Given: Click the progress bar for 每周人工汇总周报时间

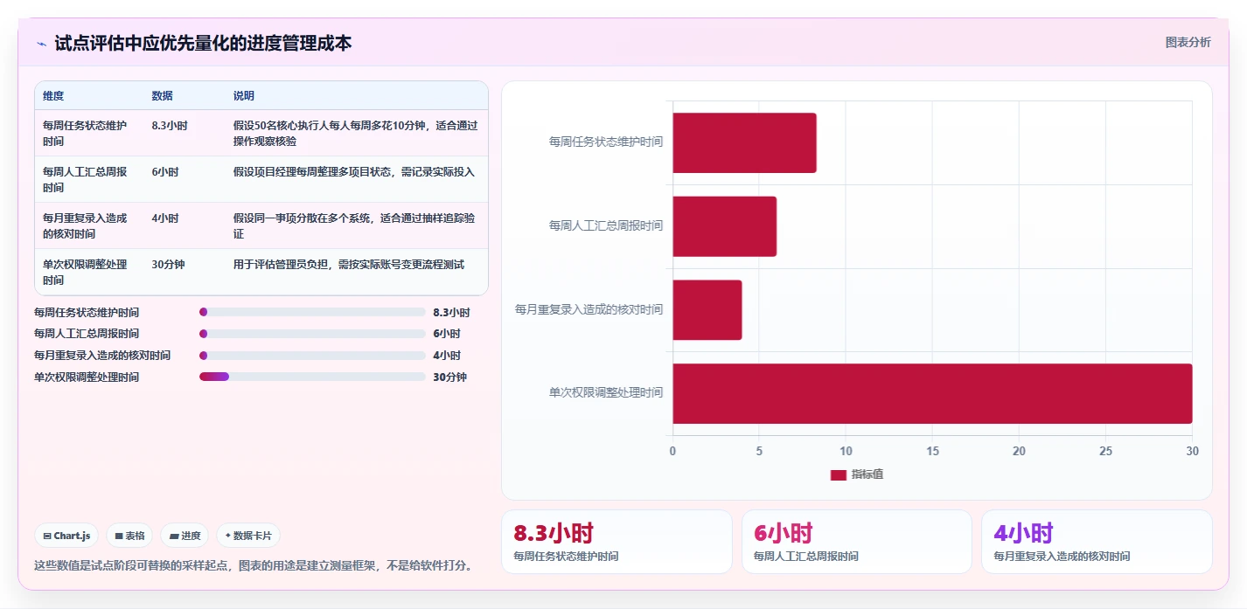Looking at the screenshot, I should [x=312, y=334].
